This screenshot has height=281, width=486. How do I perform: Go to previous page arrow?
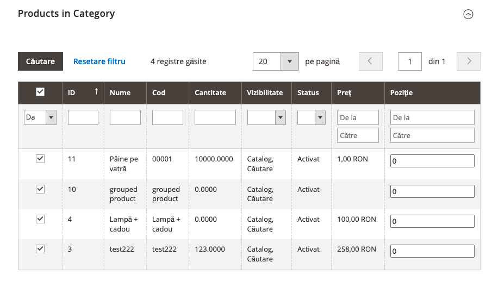tap(370, 61)
